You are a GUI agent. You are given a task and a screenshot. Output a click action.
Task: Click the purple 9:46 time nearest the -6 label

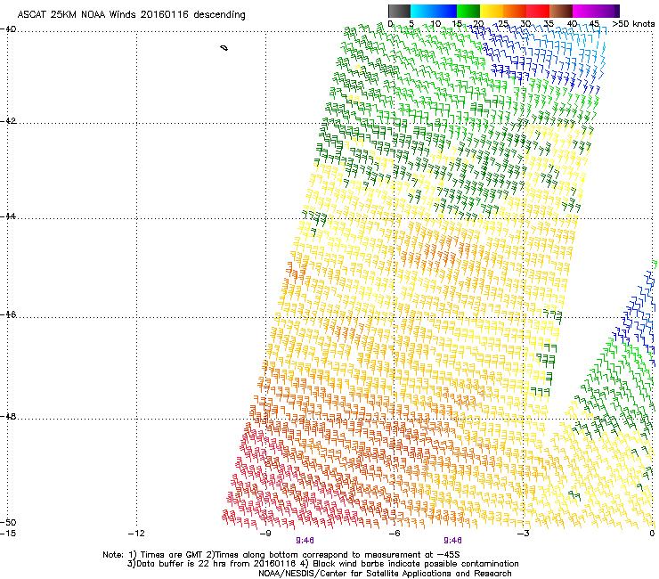[x=452, y=541]
